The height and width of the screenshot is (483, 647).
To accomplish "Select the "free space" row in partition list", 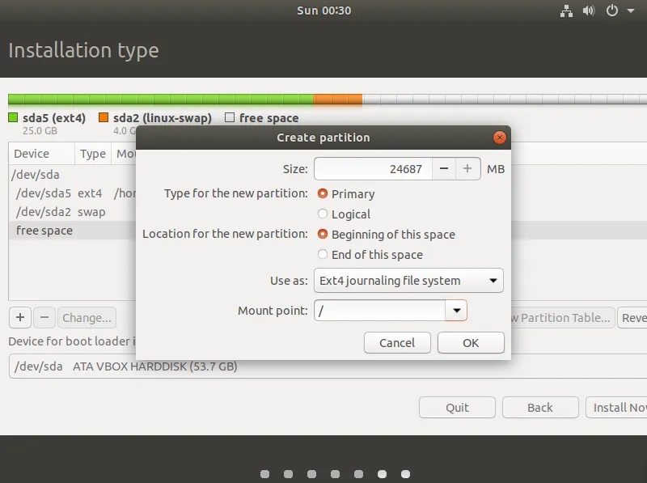I will coord(44,231).
